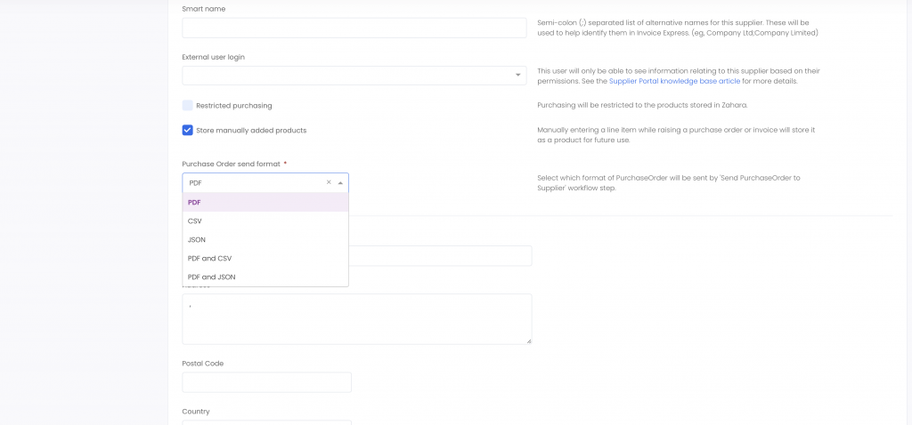Focus the Address text area
Viewport: 912px width, 425px height.
click(356, 318)
